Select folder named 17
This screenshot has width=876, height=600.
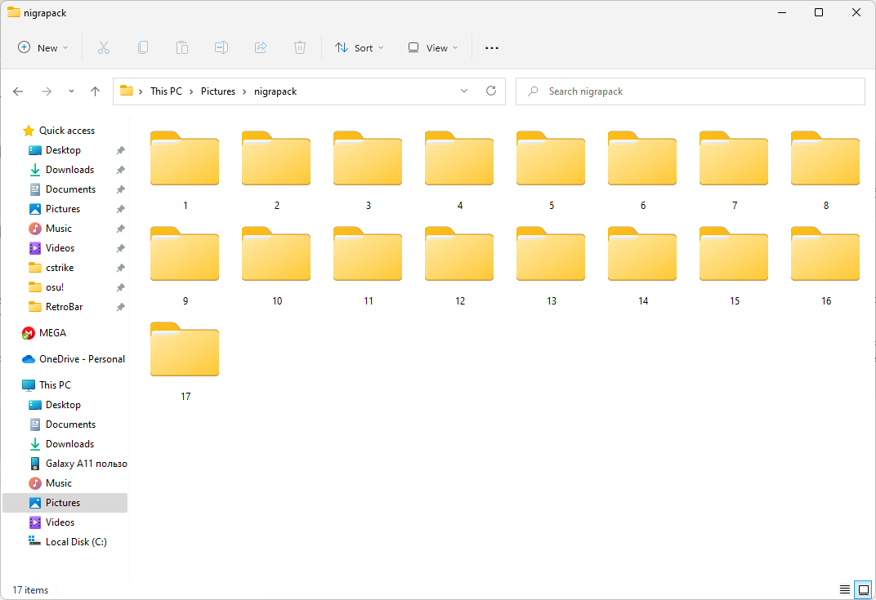(185, 361)
